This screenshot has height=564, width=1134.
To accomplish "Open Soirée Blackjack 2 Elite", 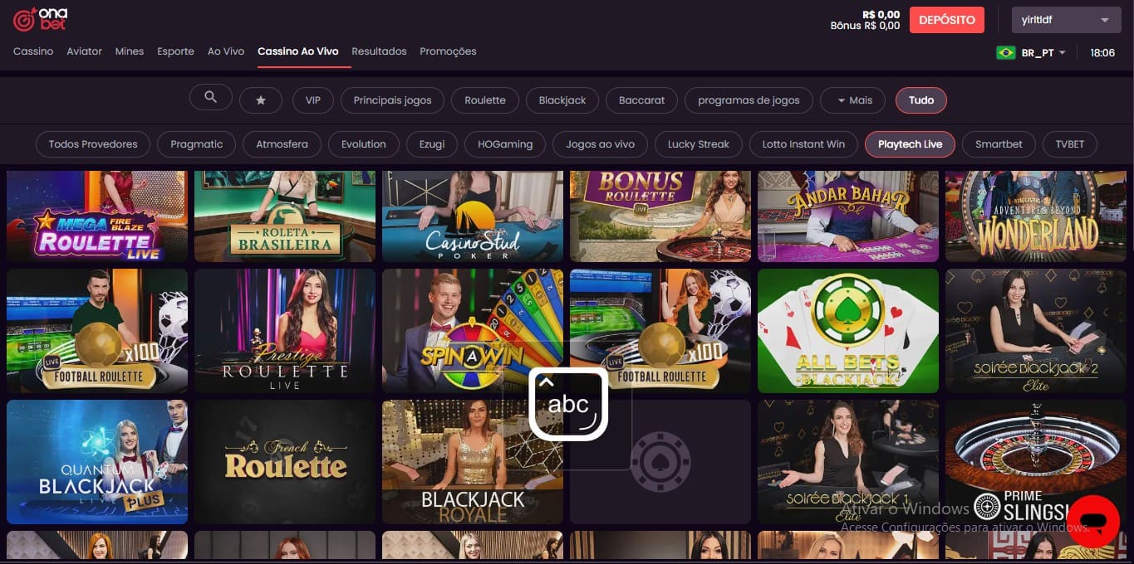I will pos(1036,330).
